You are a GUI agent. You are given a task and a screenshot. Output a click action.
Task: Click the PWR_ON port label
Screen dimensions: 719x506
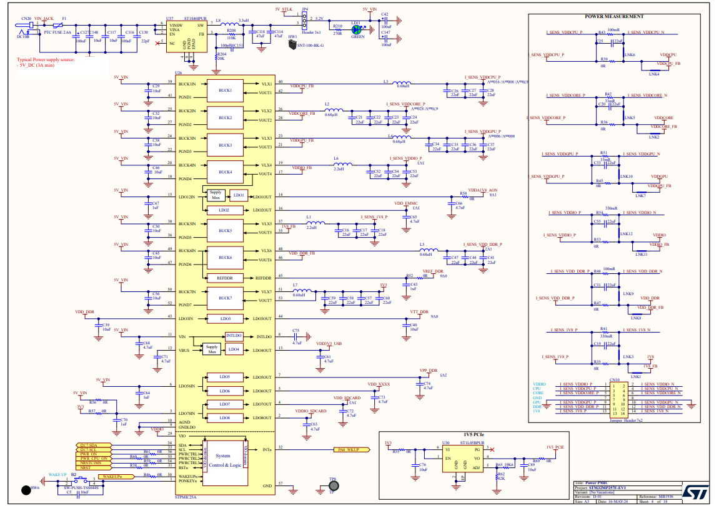coord(94,454)
